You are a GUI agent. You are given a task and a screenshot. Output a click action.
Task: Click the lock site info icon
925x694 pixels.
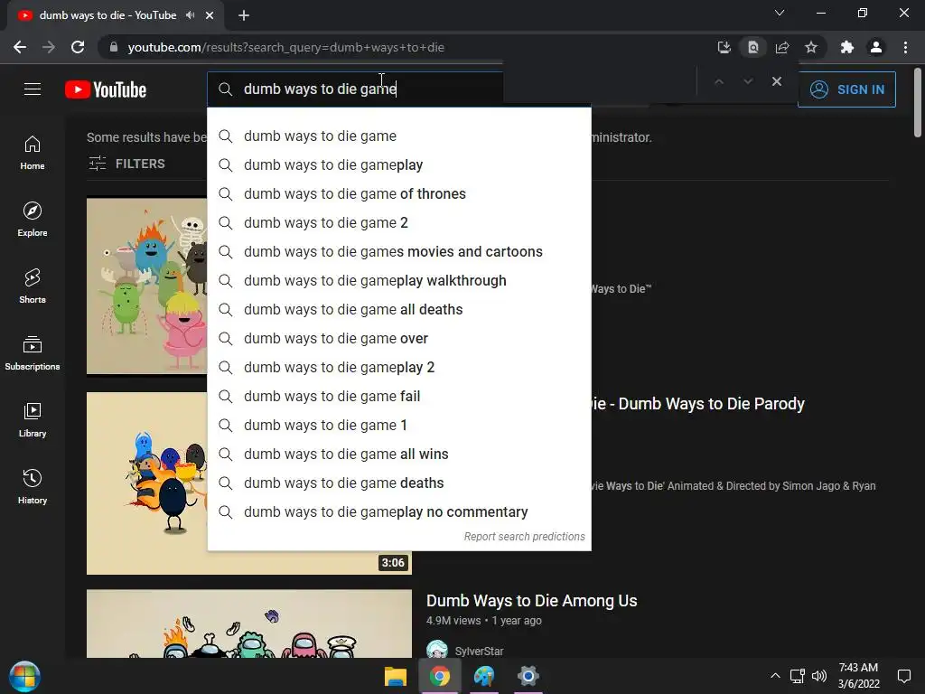[114, 47]
